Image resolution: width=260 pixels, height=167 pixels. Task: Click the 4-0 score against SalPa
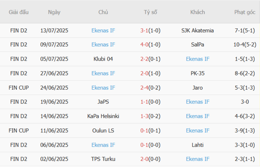(x=145, y=45)
